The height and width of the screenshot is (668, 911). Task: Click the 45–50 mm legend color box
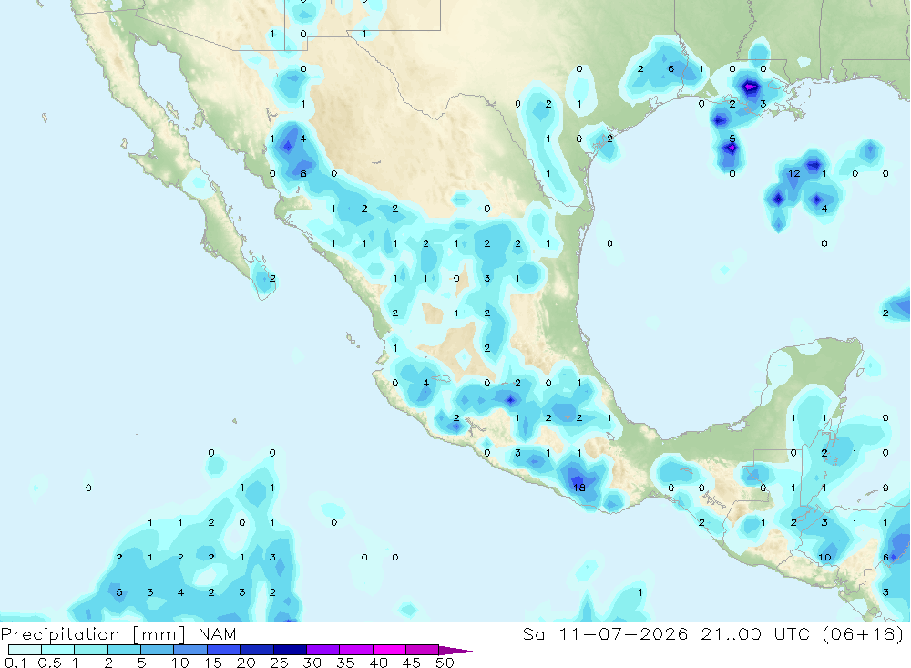(x=423, y=650)
